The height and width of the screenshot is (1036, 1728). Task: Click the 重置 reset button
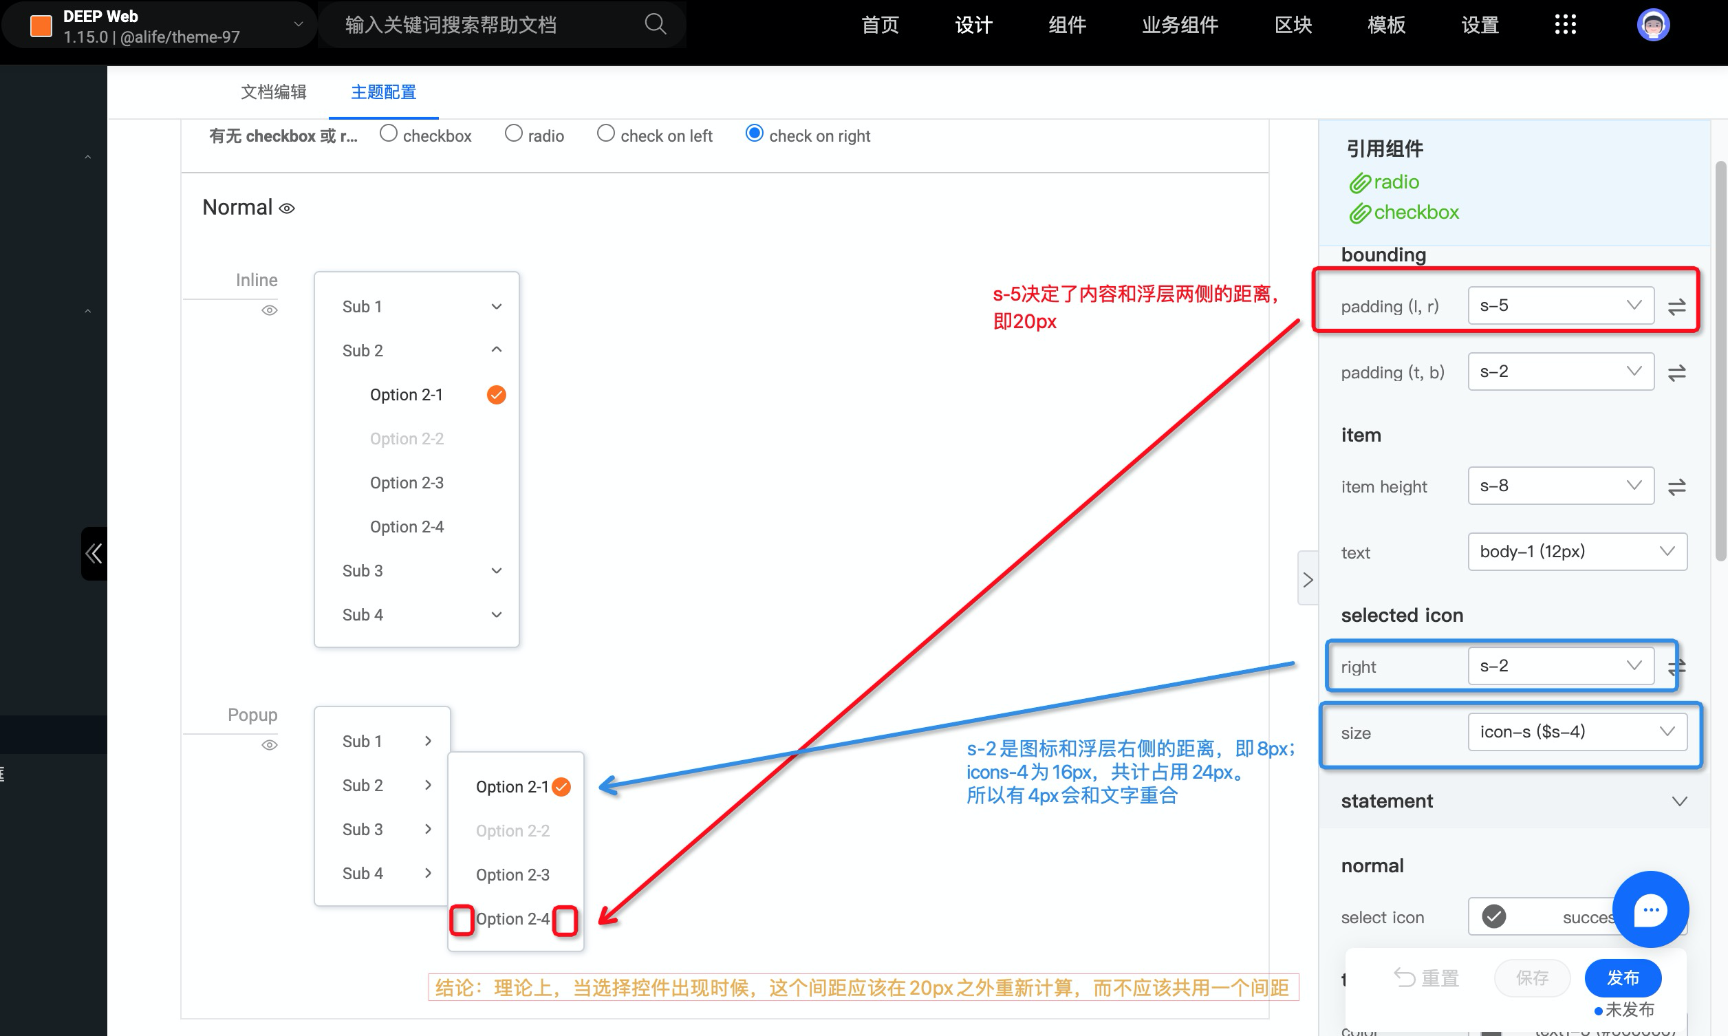(1427, 978)
